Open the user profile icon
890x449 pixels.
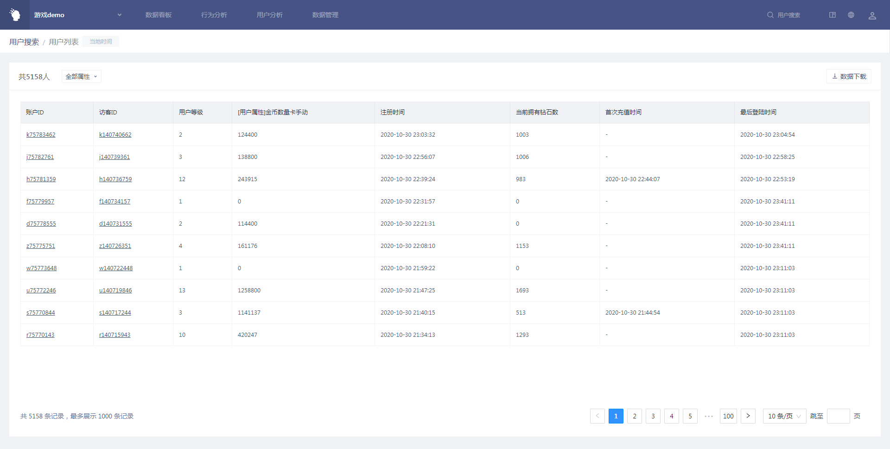(x=872, y=15)
